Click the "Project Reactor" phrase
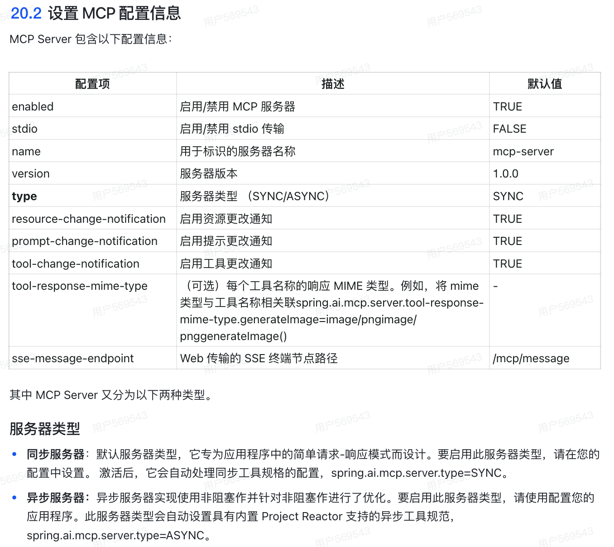 point(302,517)
